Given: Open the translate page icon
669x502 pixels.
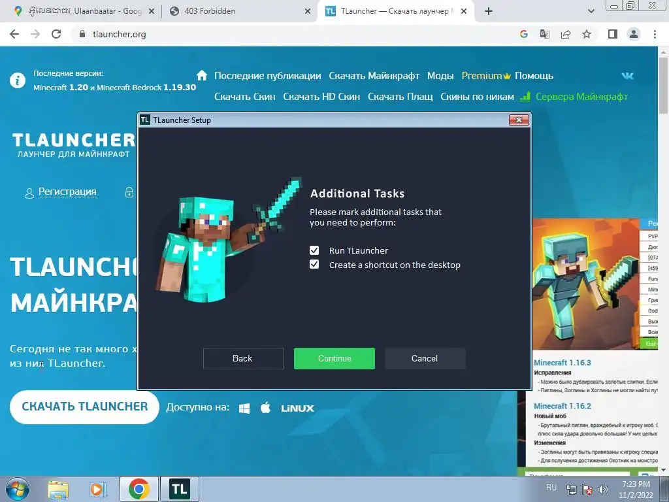Looking at the screenshot, I should tap(545, 34).
